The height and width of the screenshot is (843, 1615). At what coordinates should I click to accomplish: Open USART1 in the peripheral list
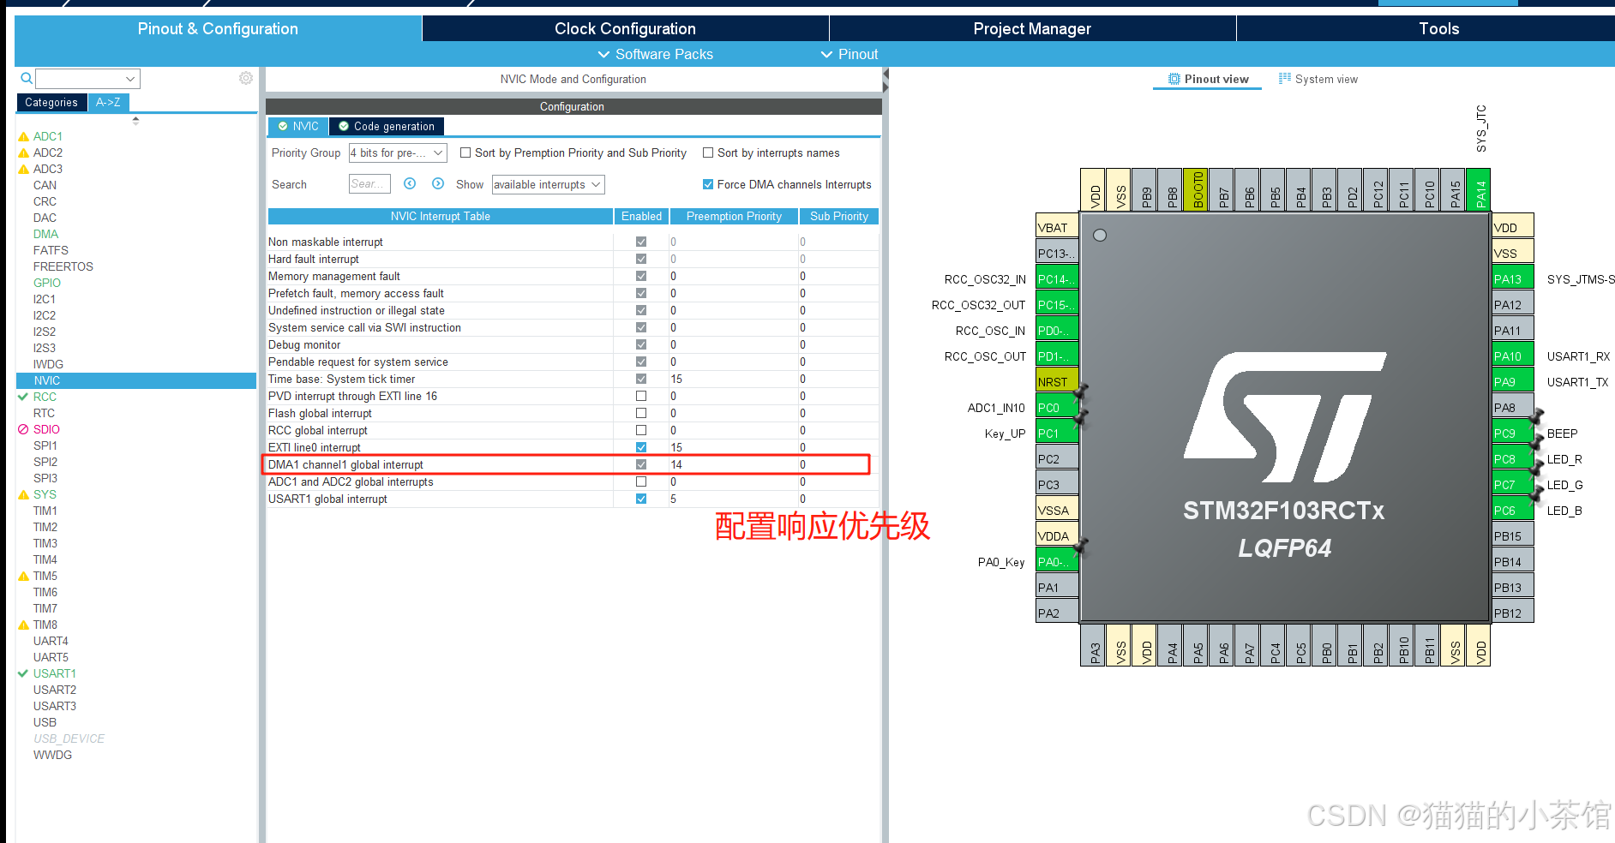tap(55, 673)
